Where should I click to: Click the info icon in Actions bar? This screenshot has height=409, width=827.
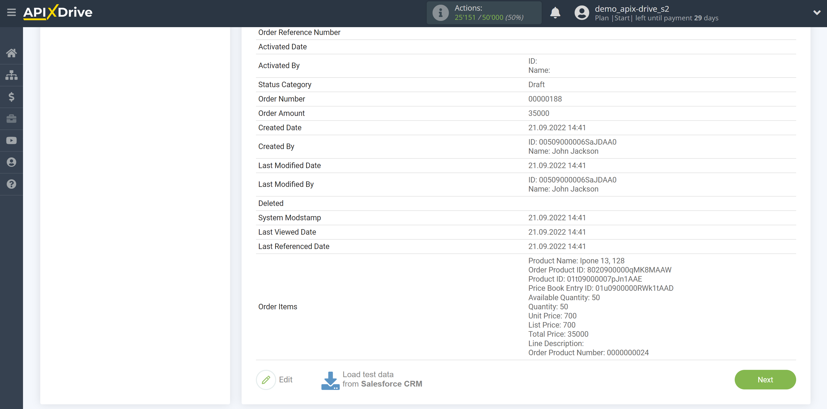(x=440, y=13)
